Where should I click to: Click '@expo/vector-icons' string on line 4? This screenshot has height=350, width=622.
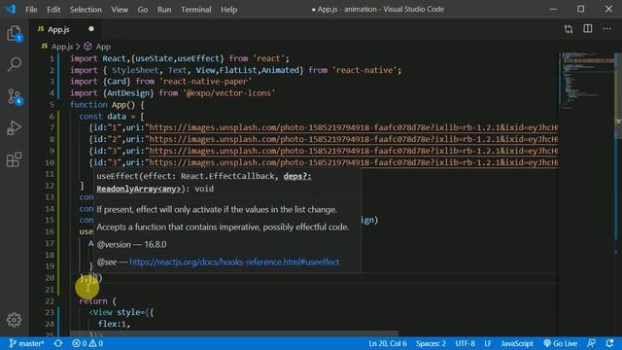point(229,93)
